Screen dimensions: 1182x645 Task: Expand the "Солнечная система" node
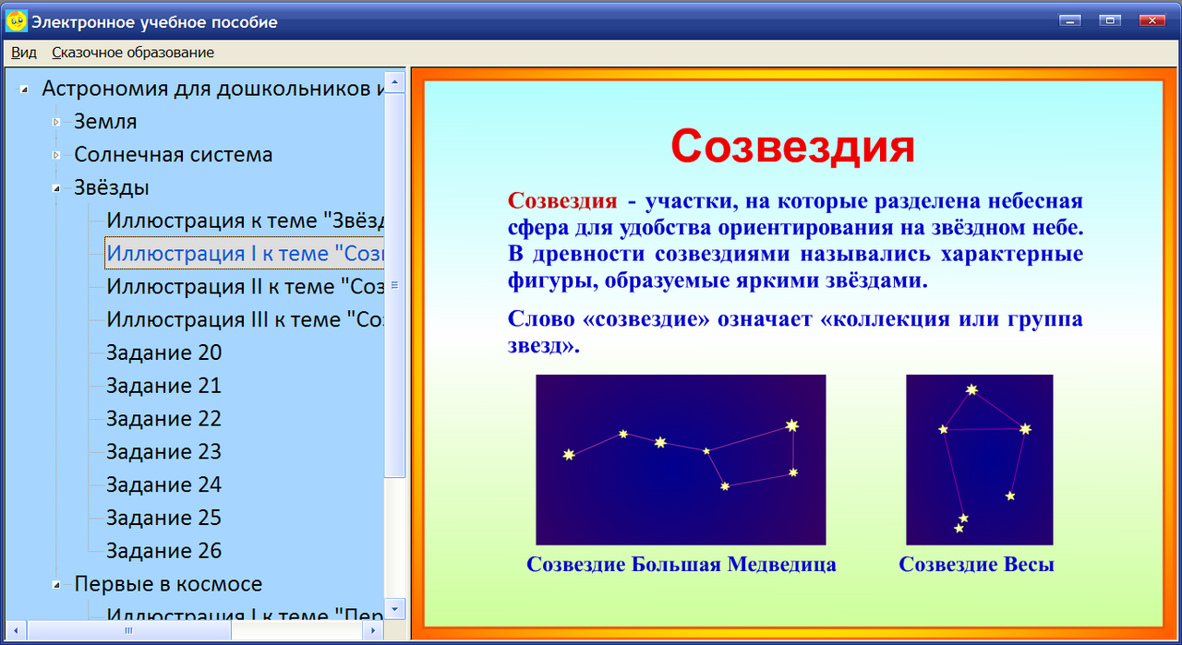tap(58, 154)
